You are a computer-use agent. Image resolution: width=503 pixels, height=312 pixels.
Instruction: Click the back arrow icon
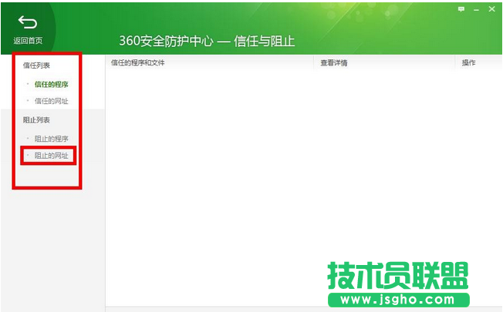coord(27,22)
